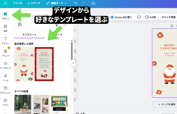
Task: Select the cat photo collage template
Action: (x=41, y=104)
